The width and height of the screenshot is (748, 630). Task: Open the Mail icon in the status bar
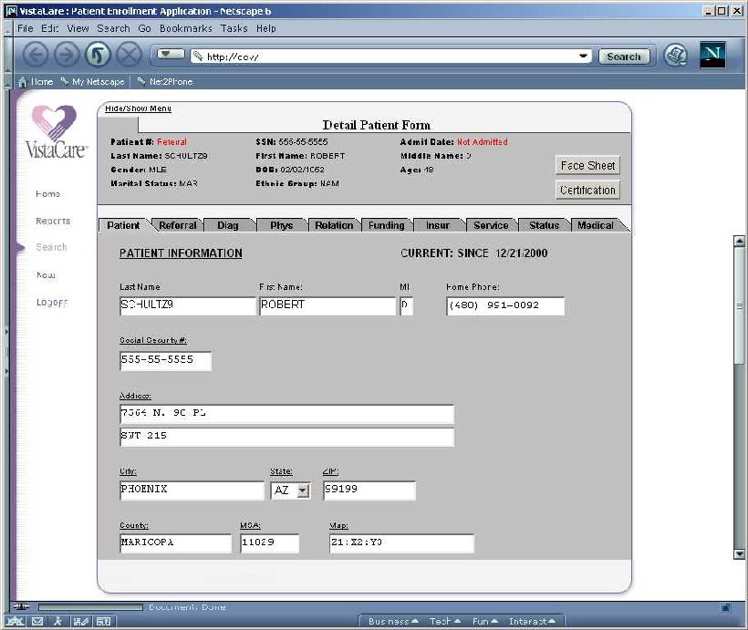(37, 621)
